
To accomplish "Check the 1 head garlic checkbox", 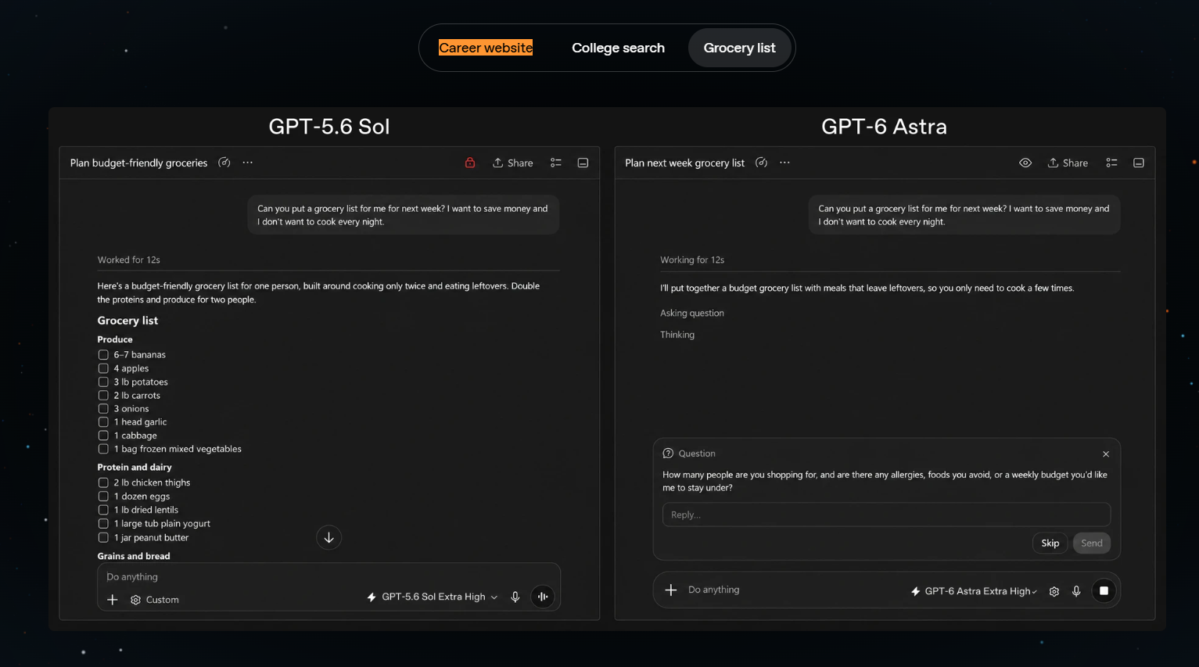I will [x=103, y=422].
